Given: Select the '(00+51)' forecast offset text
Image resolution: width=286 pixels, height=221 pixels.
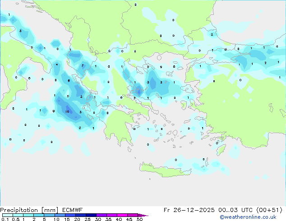Looking at the screenshot, I should pos(269,210).
